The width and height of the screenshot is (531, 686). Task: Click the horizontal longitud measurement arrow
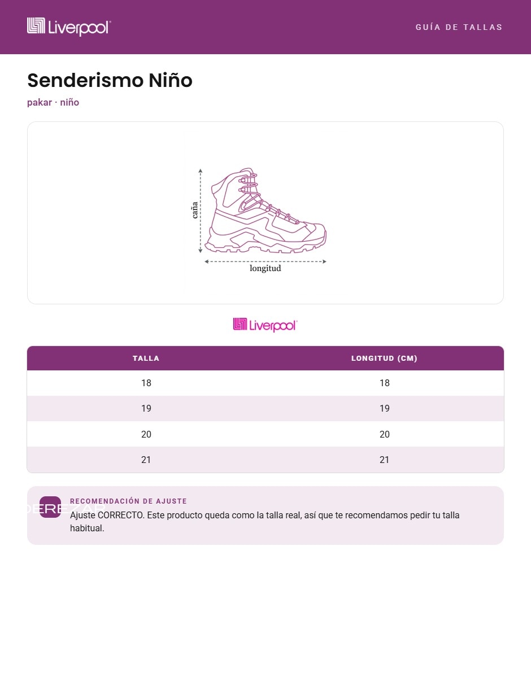pyautogui.click(x=265, y=261)
